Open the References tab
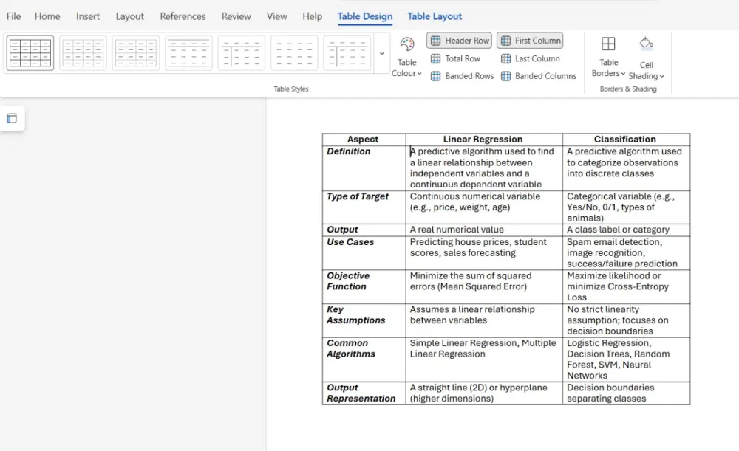 click(183, 16)
